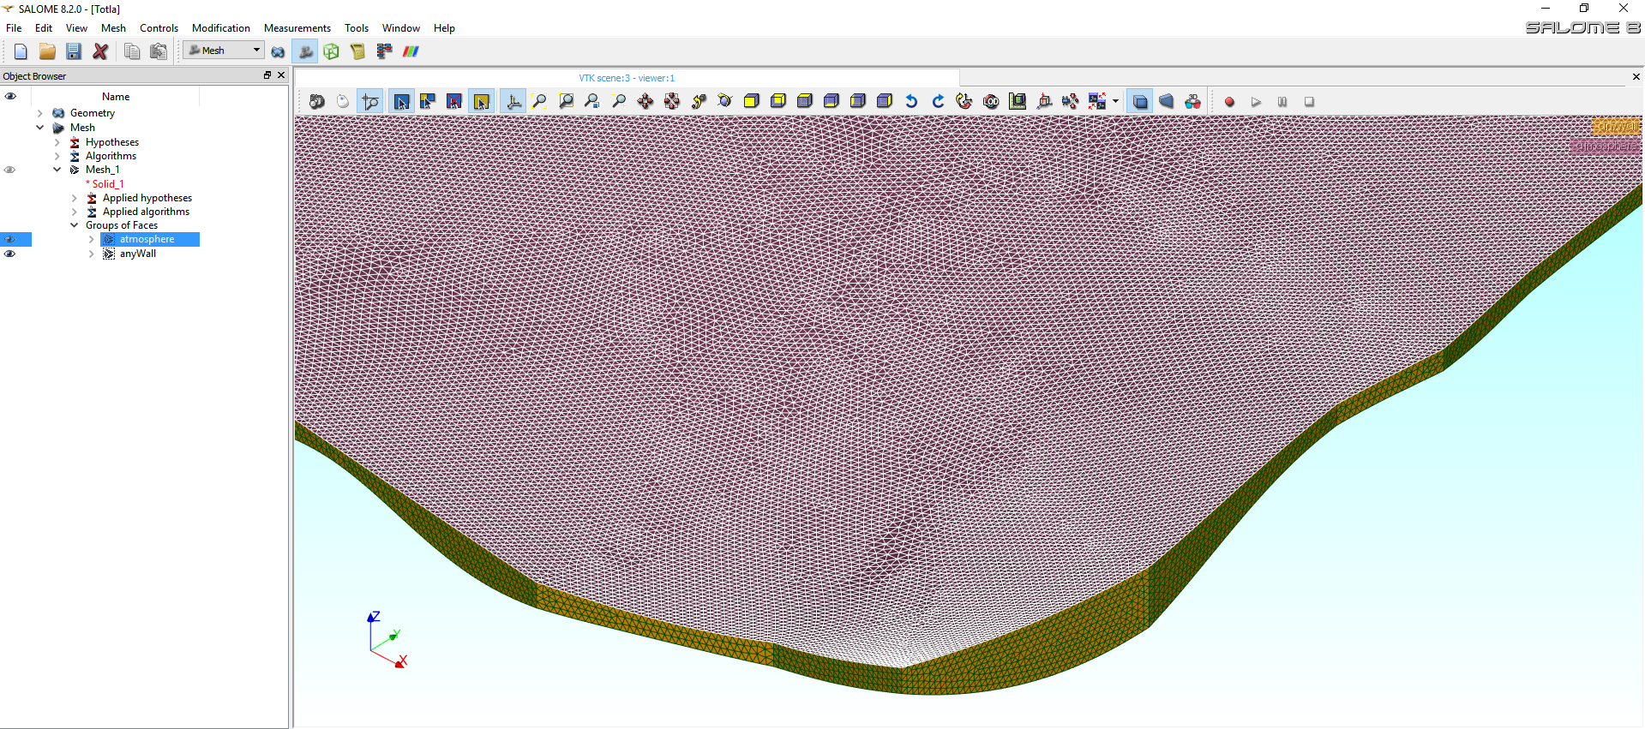Image resolution: width=1645 pixels, height=729 pixels.
Task: Open the Edit menu
Action: pyautogui.click(x=44, y=28)
